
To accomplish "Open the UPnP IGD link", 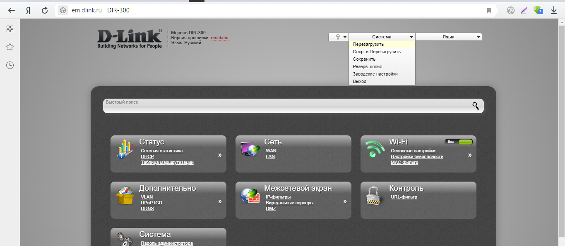I will coord(151,203).
